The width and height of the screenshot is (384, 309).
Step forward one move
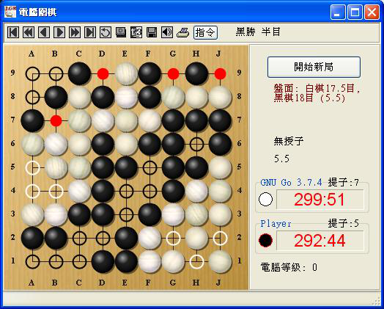click(59, 32)
